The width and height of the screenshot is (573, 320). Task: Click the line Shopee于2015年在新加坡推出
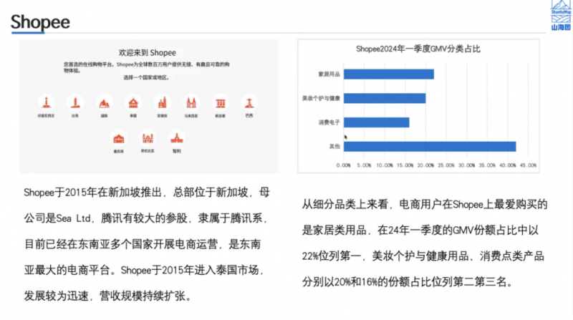pyautogui.click(x=147, y=193)
